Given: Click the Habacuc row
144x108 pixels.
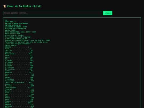Looking at the screenshot, I should [x=19, y=105].
